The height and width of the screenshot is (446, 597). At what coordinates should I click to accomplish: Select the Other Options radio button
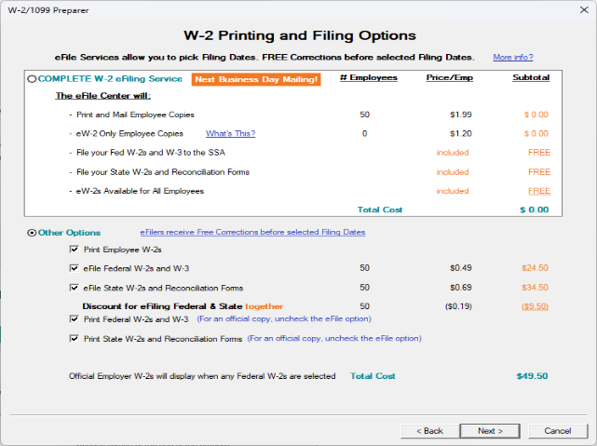(x=33, y=232)
